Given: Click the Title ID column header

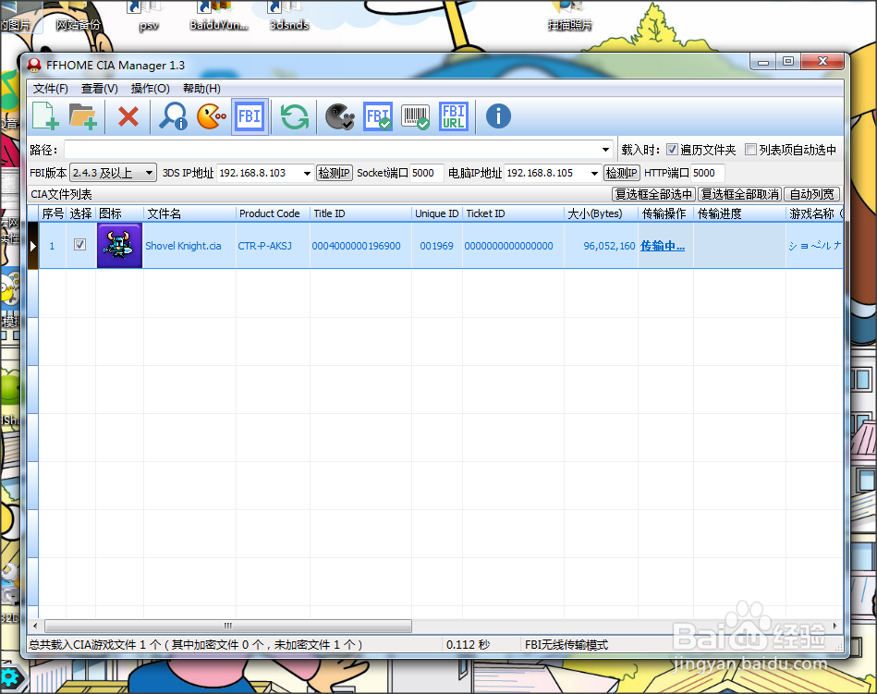Looking at the screenshot, I should [x=360, y=213].
